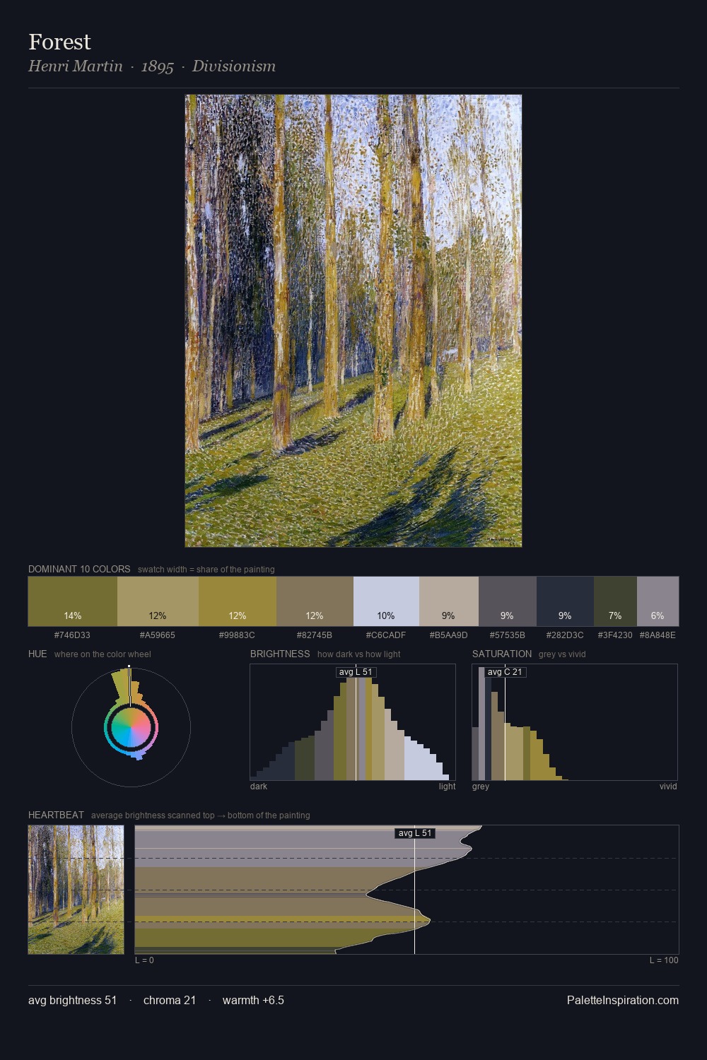Click the avg L 51 label in Heartbeat
Screen dimensions: 707x1060
click(415, 833)
